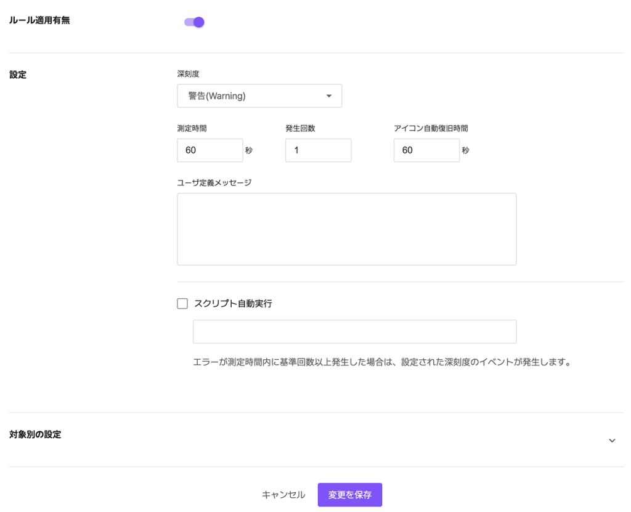Focus the 発生回数 count field
Screen dimensions: 631x512
coord(318,150)
